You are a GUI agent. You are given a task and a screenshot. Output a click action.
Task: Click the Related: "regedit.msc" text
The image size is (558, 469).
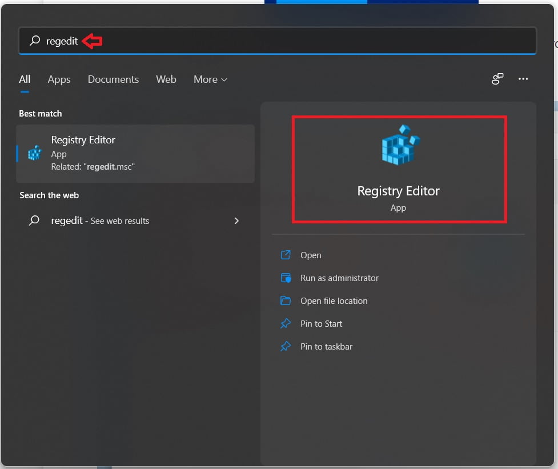coord(93,167)
